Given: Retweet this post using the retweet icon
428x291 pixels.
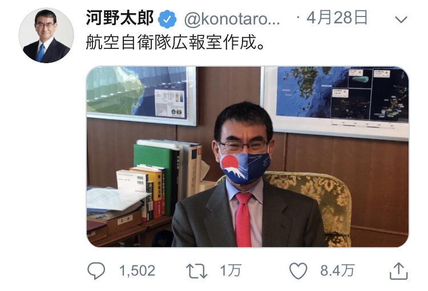Looking at the screenshot, I should (196, 271).
